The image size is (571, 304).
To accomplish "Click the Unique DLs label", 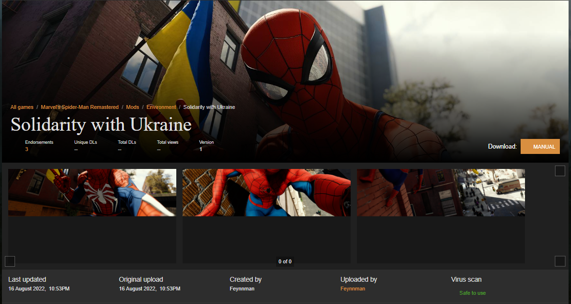I will pos(86,142).
